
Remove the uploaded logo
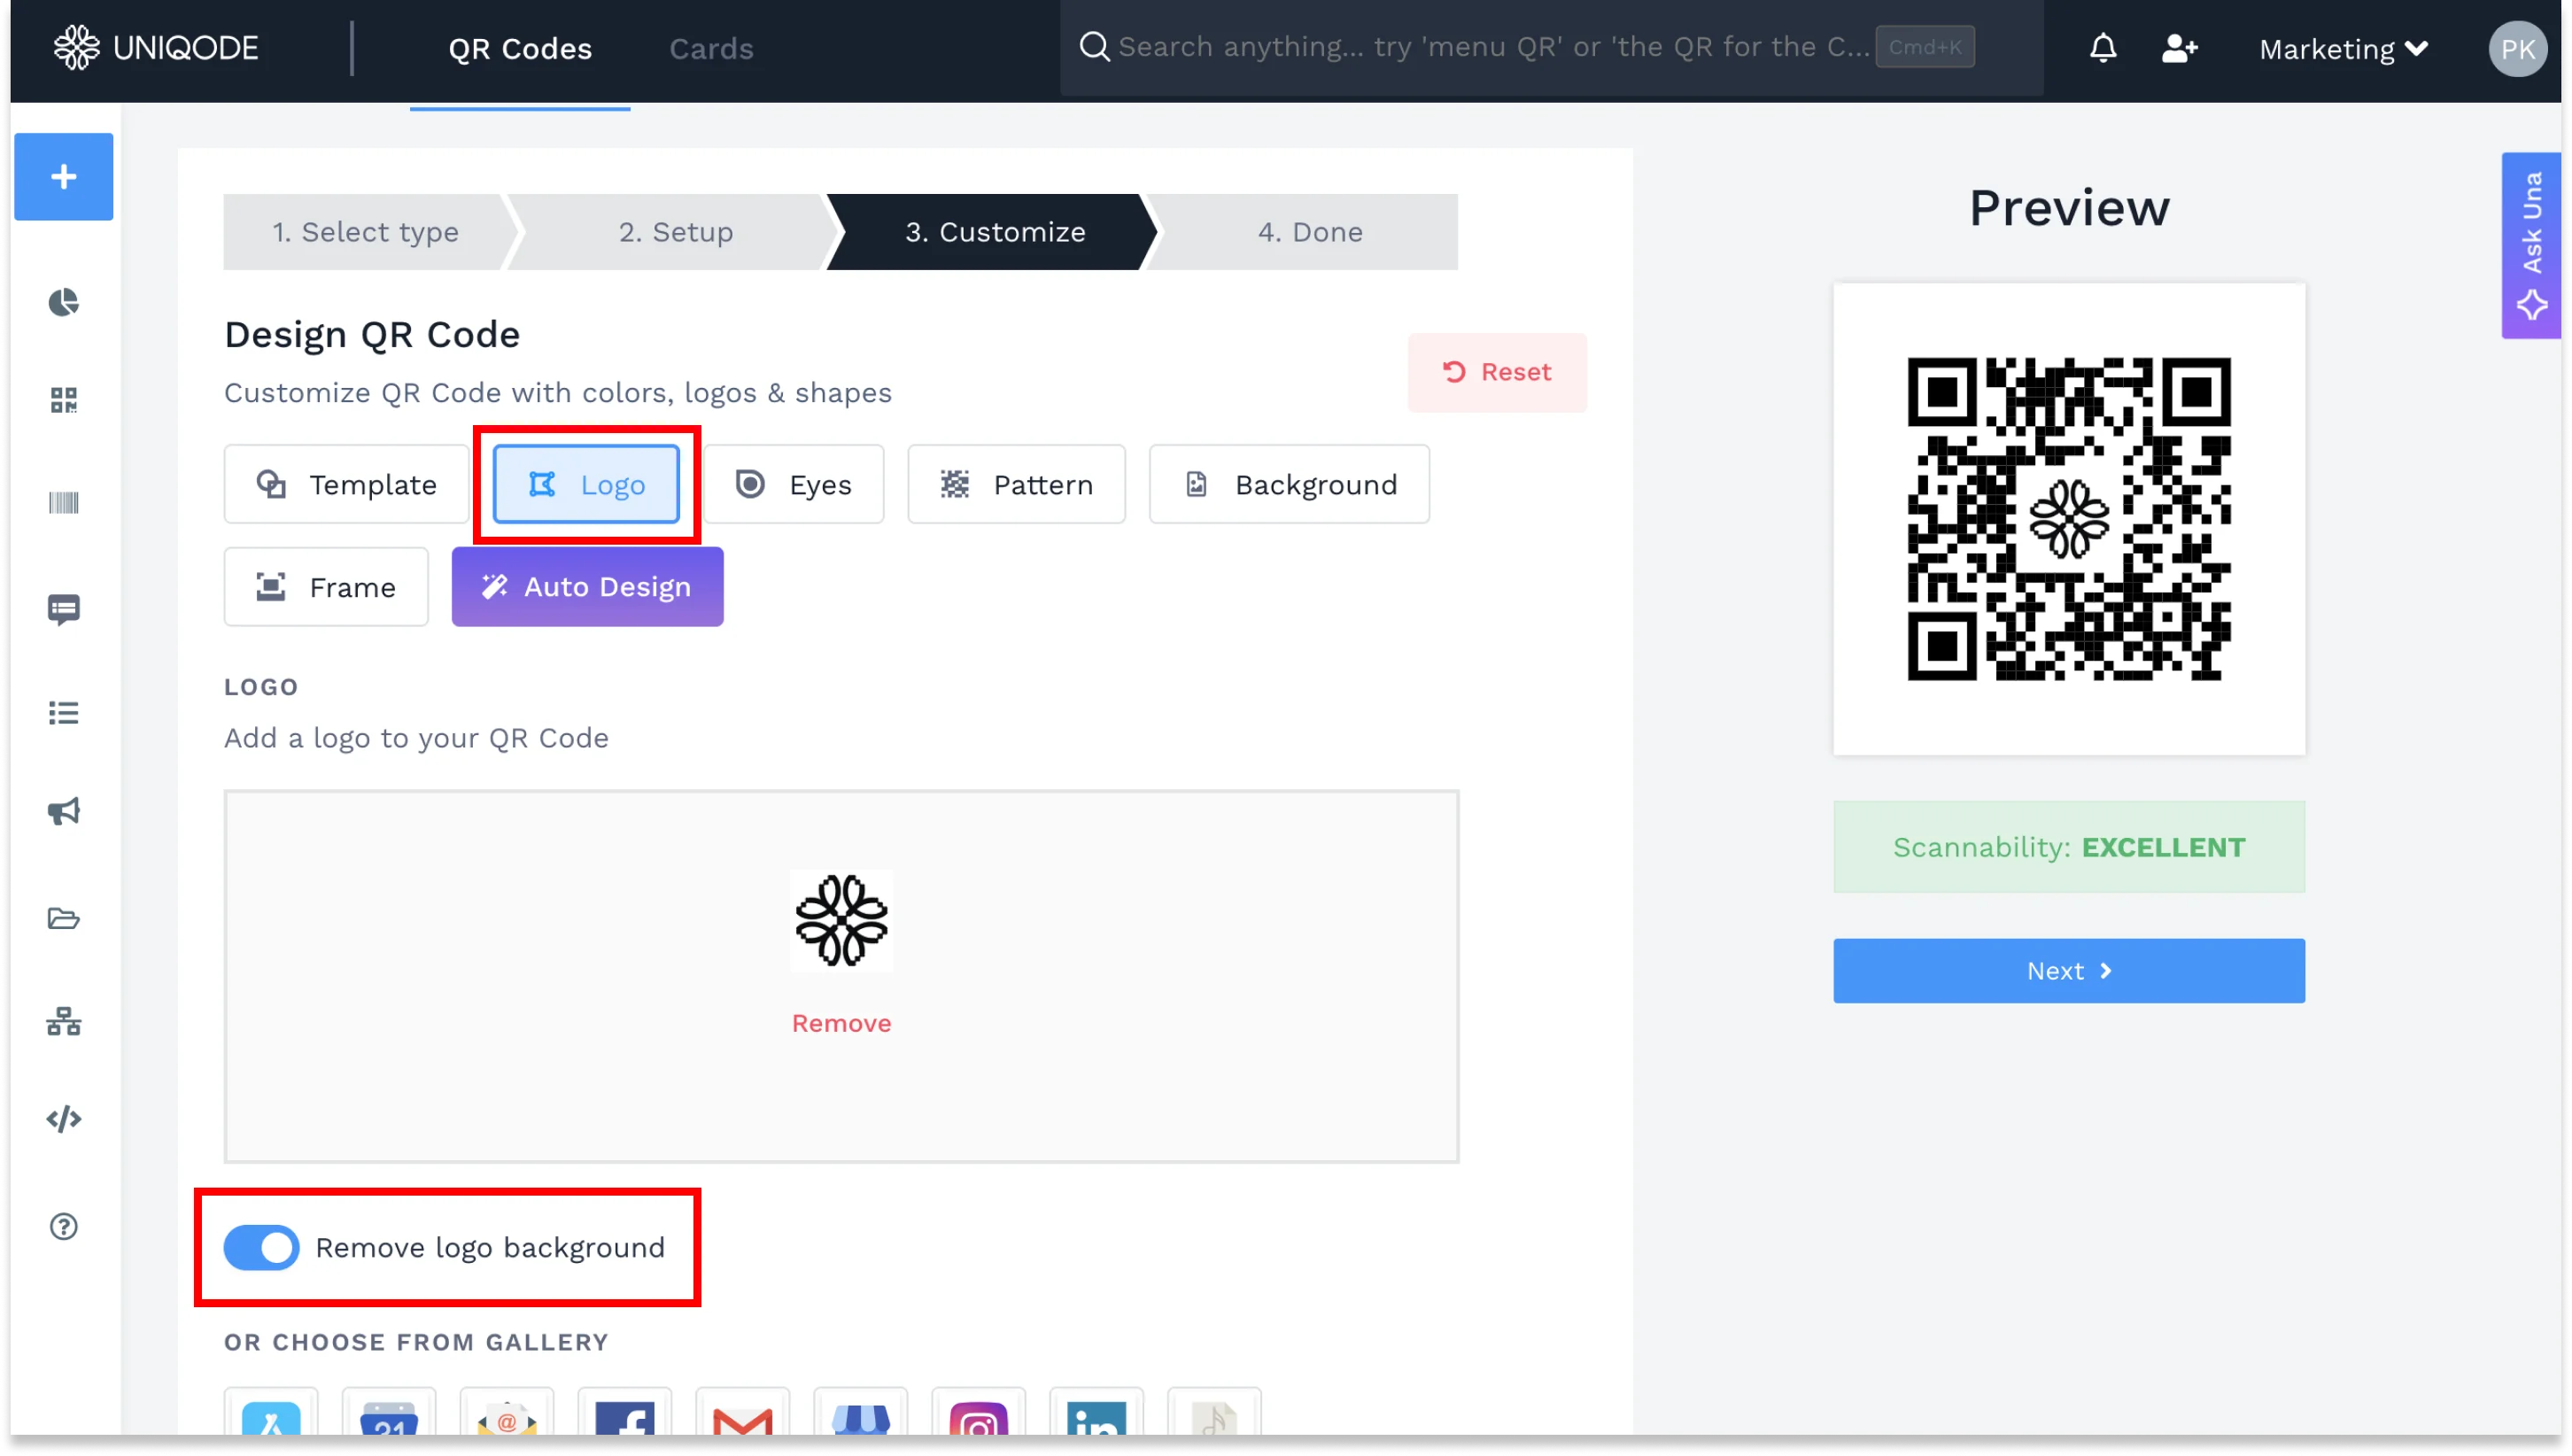(x=841, y=1023)
